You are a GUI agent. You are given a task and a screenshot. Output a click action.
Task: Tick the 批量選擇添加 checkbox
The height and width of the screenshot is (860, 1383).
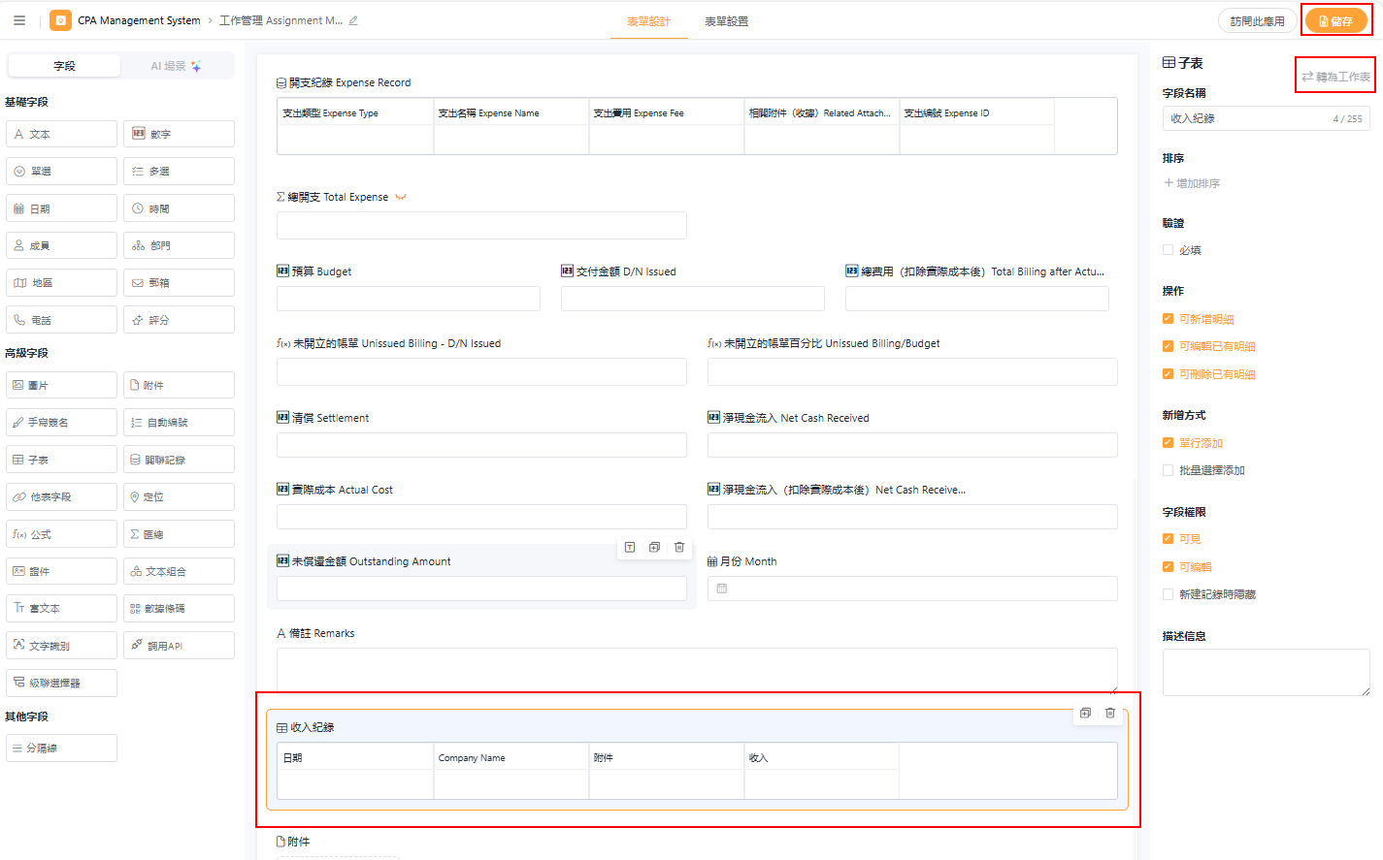(x=1169, y=470)
